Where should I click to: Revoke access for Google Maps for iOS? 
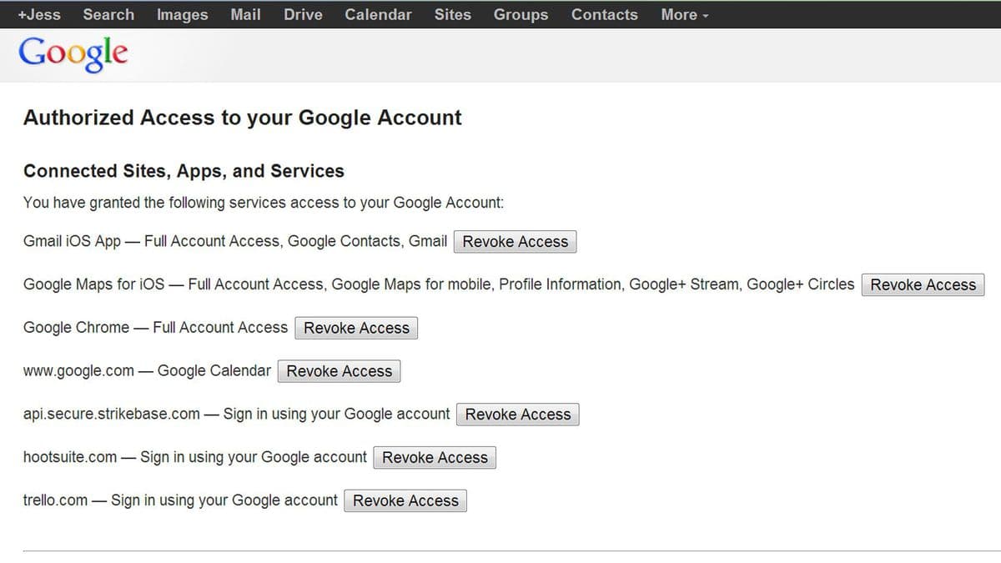tap(923, 284)
